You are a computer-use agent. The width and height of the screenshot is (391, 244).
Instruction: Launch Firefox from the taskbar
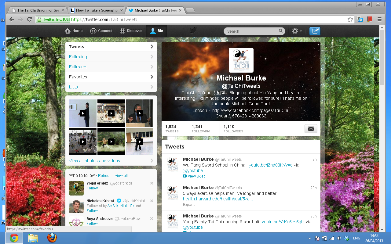(52, 238)
